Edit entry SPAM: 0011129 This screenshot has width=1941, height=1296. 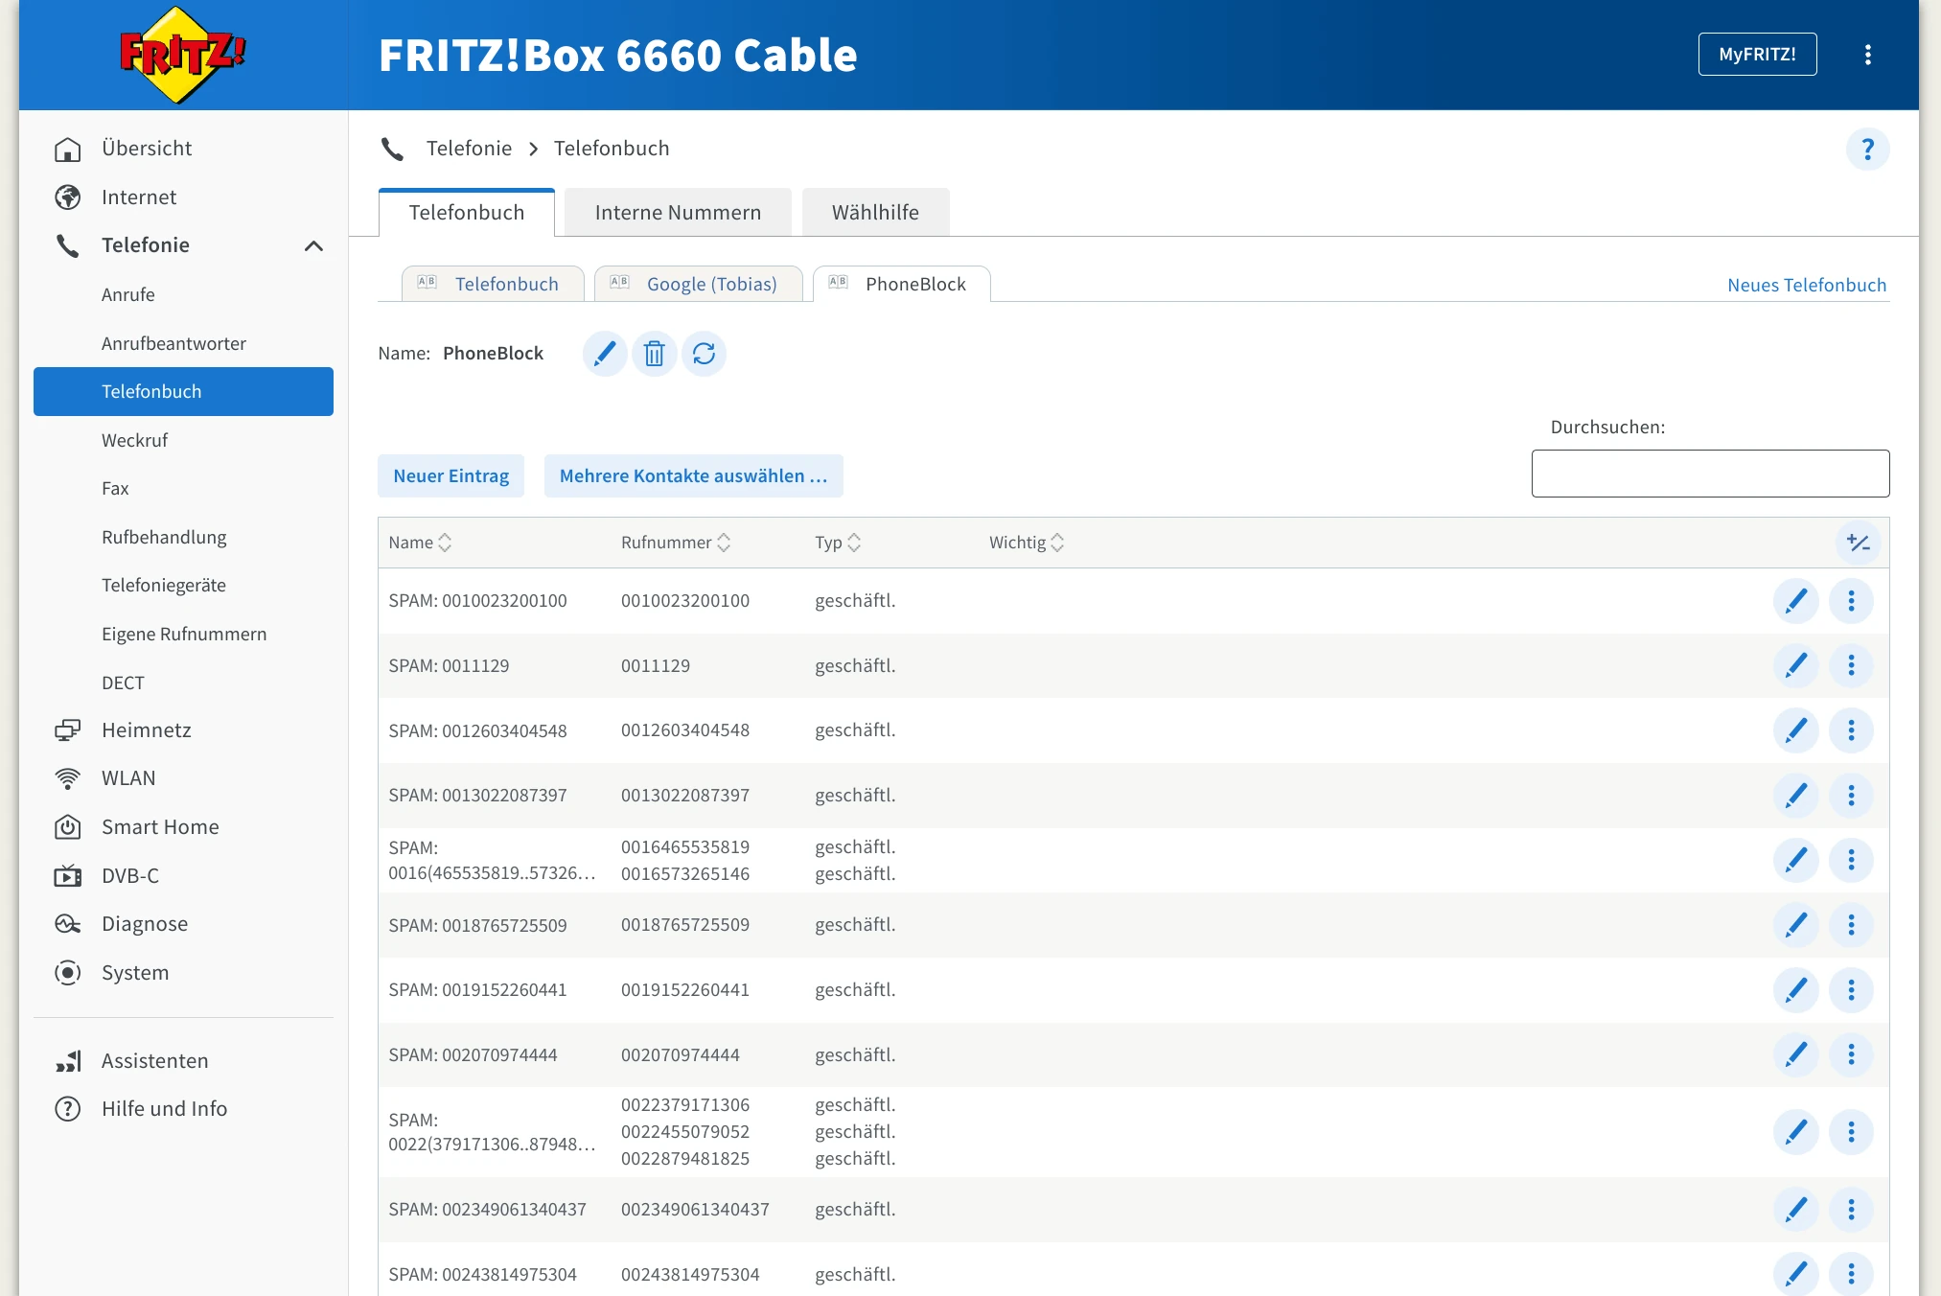(x=1796, y=665)
